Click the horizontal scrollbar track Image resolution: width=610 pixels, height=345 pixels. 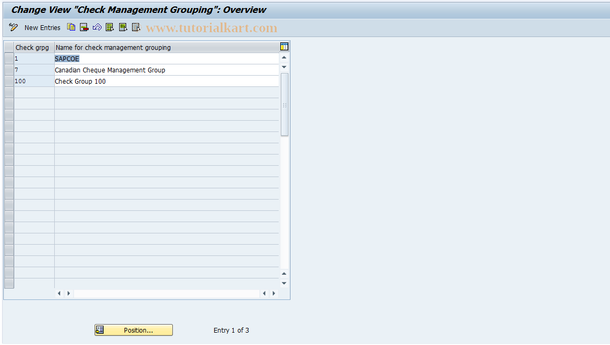tap(166, 293)
